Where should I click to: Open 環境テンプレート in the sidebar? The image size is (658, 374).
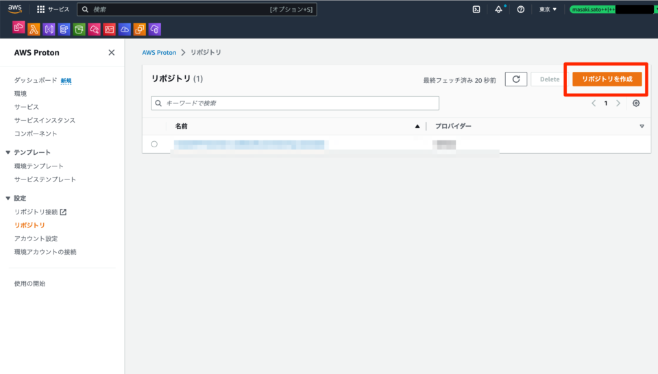tap(39, 166)
